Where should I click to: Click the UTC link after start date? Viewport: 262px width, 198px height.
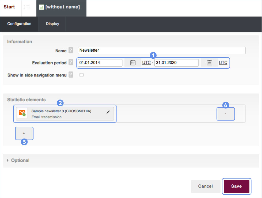point(146,63)
